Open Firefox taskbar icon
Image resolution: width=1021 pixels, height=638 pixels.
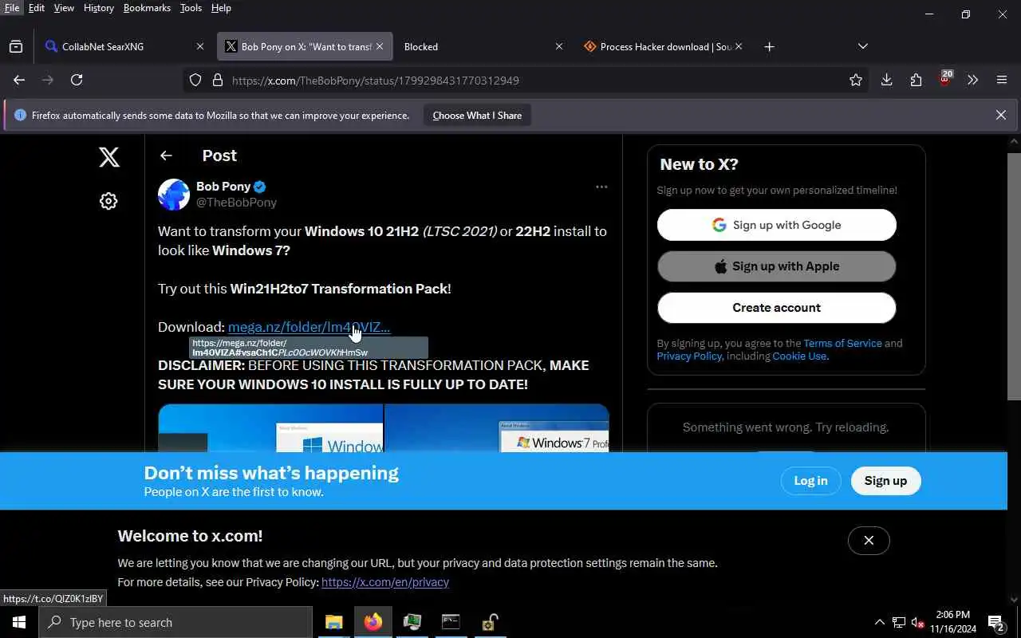pos(373,622)
